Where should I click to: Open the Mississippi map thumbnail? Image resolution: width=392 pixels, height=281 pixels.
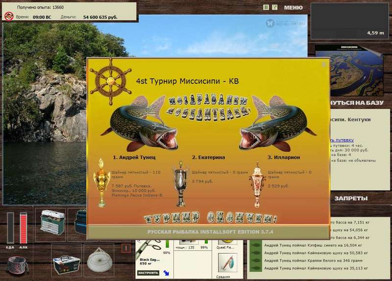(349, 70)
